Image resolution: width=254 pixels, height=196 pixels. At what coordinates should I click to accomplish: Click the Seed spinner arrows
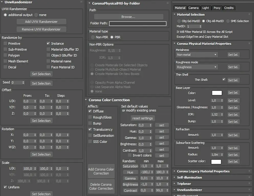click(x=23, y=83)
